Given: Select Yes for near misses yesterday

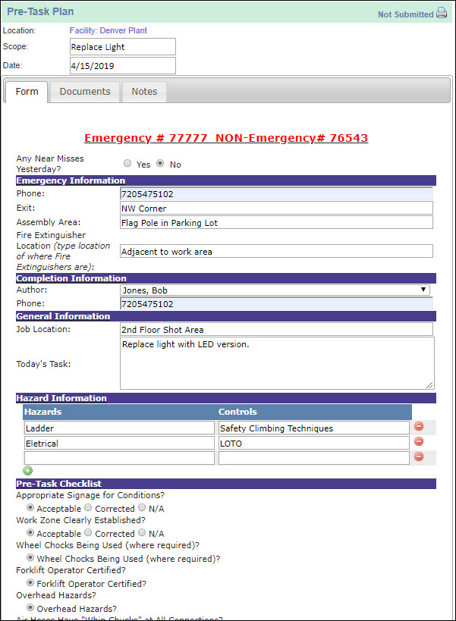Looking at the screenshot, I should (x=127, y=164).
